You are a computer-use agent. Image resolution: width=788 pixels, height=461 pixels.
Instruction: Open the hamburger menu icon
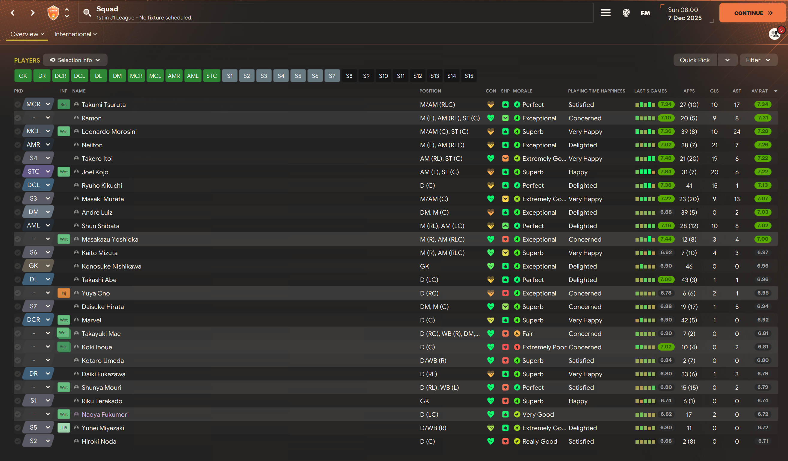[606, 13]
